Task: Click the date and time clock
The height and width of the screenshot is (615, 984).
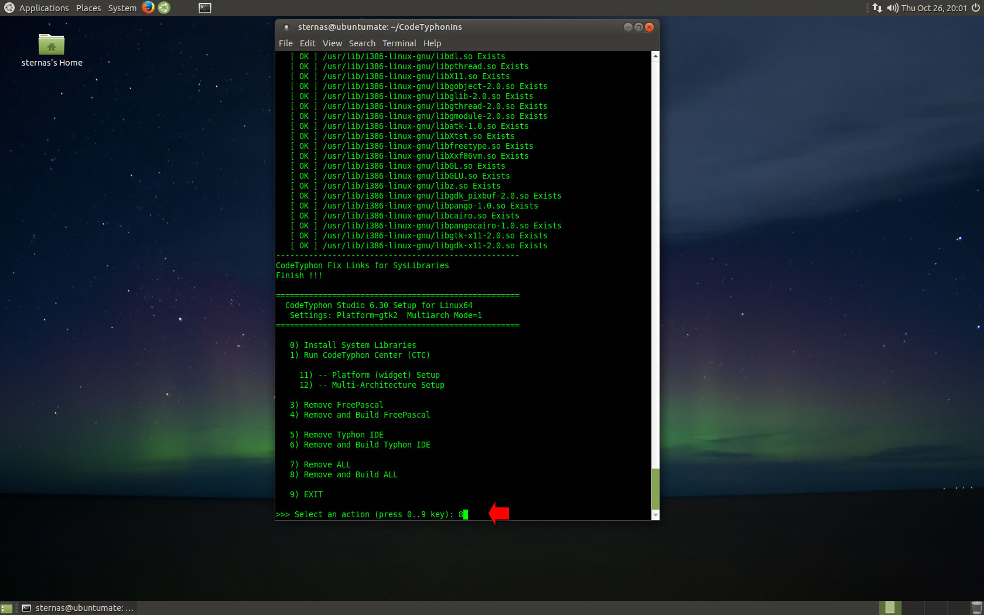Action: coord(934,8)
